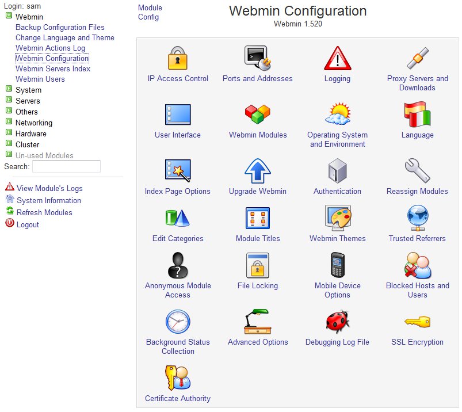Click the System Information house icon
Screen dimensions: 462x412
pyautogui.click(x=10, y=199)
